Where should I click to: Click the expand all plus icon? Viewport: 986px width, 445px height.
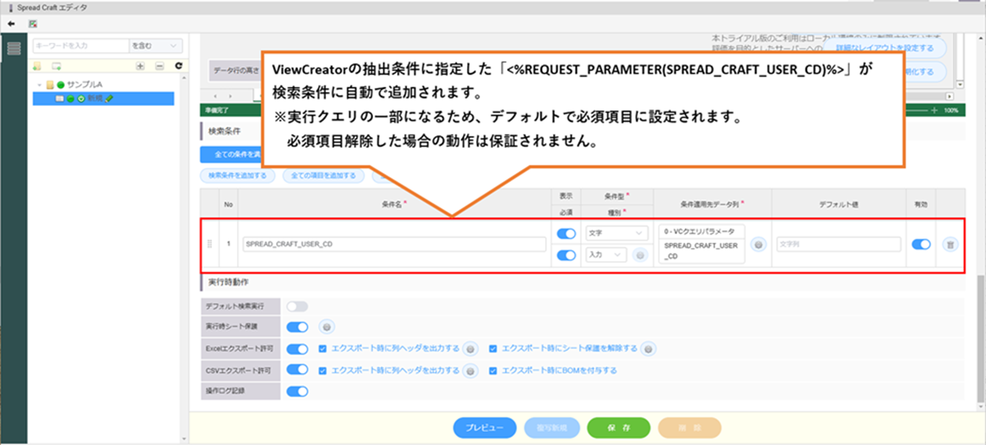click(x=140, y=66)
